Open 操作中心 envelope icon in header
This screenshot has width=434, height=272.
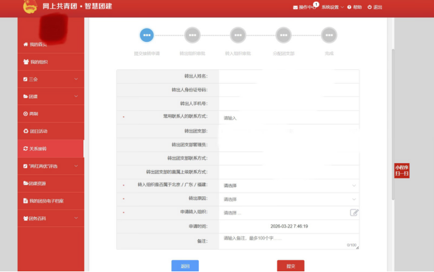pos(295,8)
